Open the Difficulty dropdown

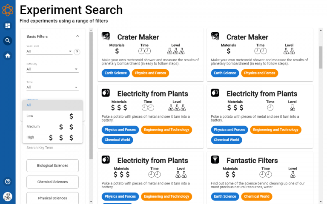tap(52, 69)
